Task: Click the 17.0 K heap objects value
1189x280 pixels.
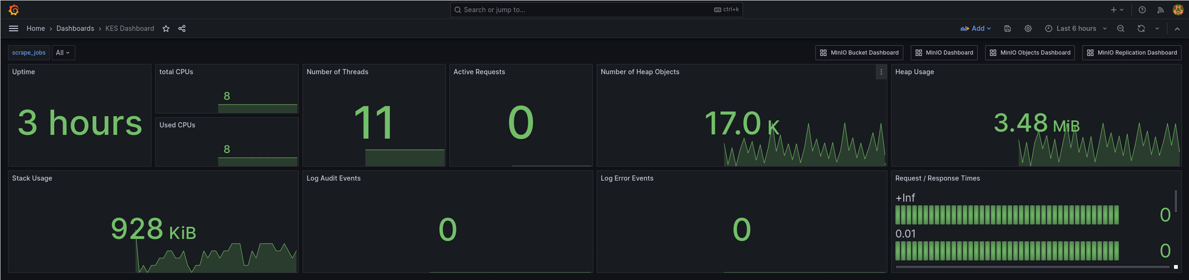Action: coord(742,124)
